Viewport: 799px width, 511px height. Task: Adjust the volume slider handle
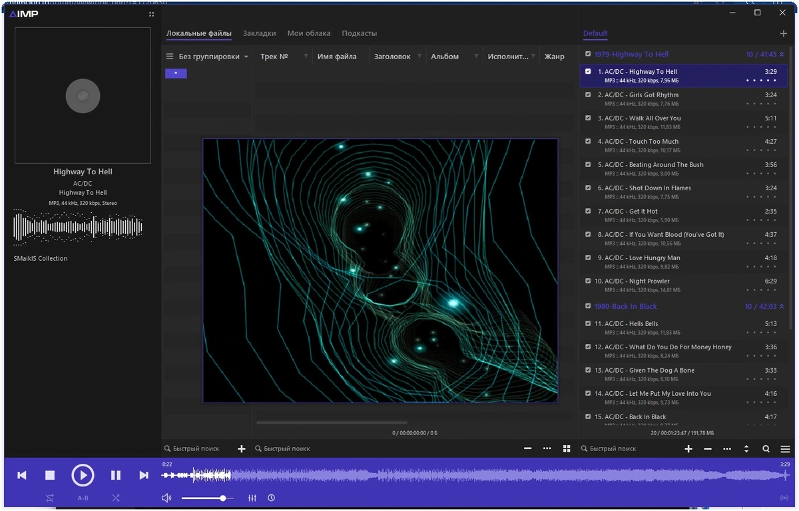pyautogui.click(x=223, y=498)
